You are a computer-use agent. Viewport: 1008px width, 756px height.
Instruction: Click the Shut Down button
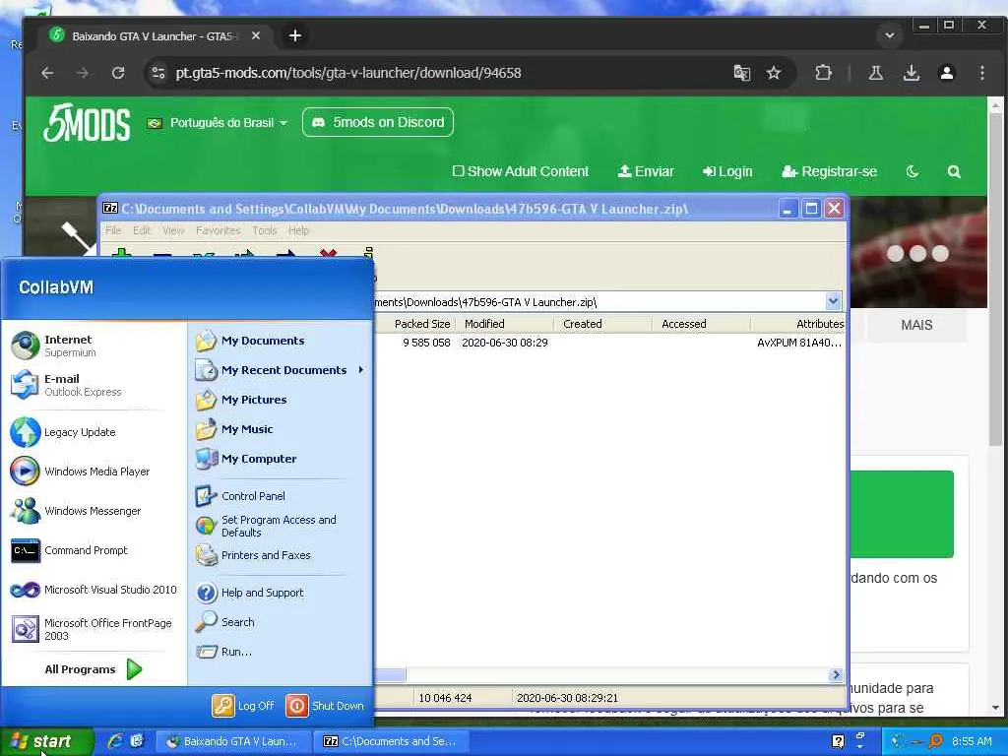pyautogui.click(x=325, y=706)
